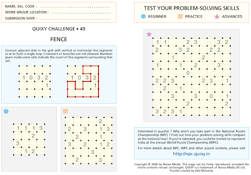Click the fence rules instruction paragraph
251x175 pixels.
click(x=58, y=56)
